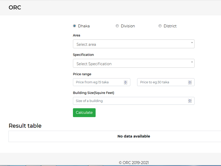Increment Price from using up arrow

click(x=125, y=81)
